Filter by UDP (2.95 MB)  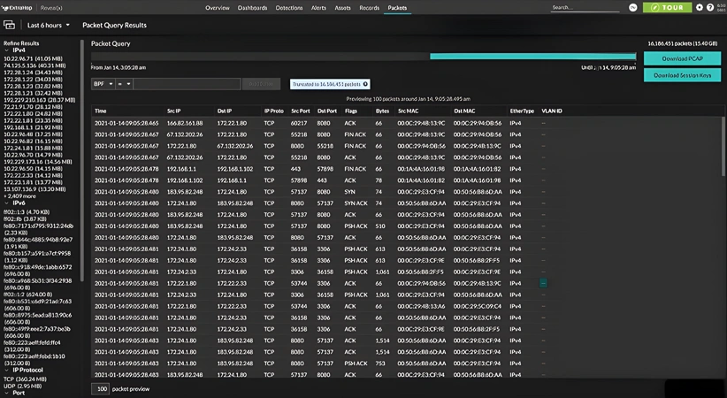(x=22, y=386)
